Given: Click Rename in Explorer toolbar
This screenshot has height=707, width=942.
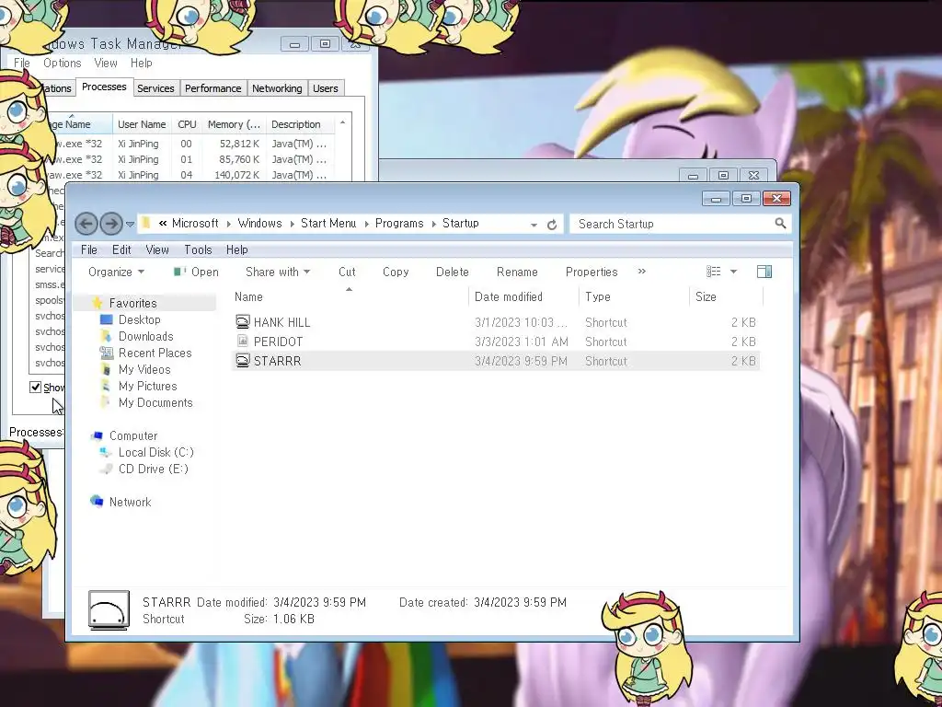Looking at the screenshot, I should tap(517, 272).
